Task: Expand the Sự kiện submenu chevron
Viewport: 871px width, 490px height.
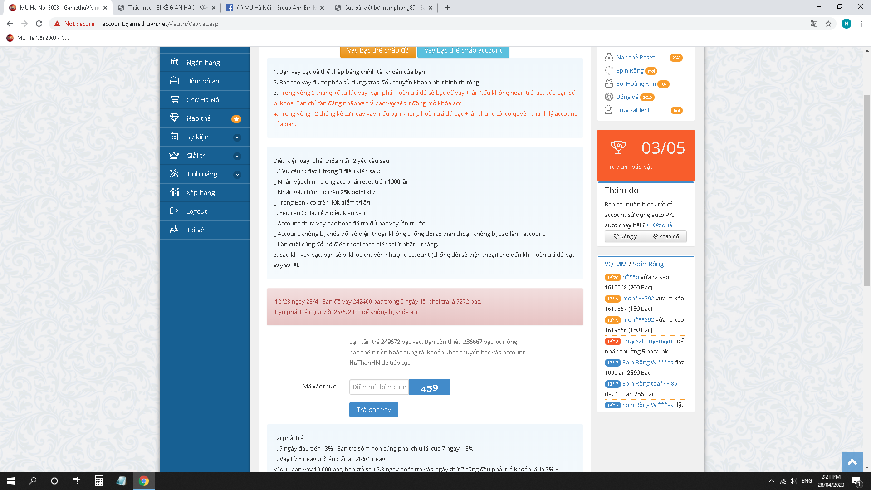Action: [x=237, y=137]
